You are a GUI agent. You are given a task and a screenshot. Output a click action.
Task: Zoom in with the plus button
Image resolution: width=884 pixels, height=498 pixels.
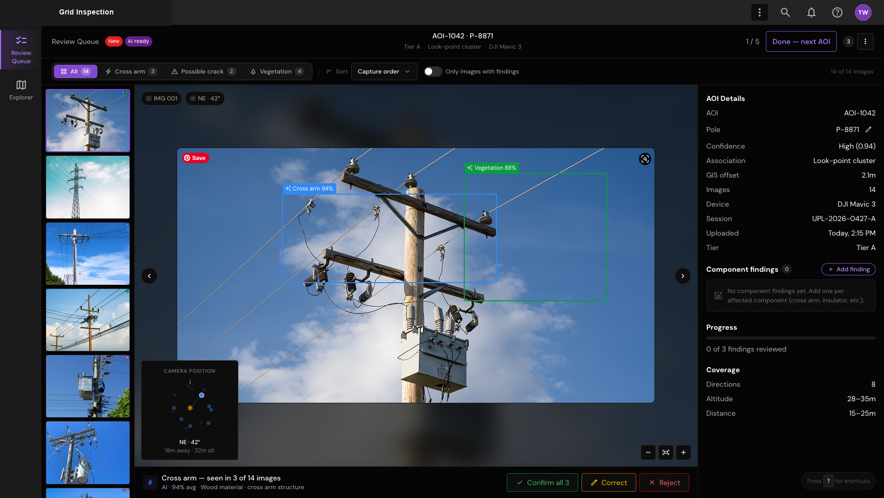[683, 452]
